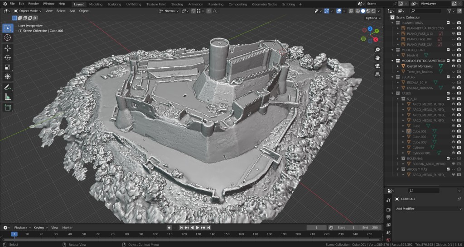Switch to the Sculpting workspace tab
Screen dimensions: 464x247
pos(114,4)
